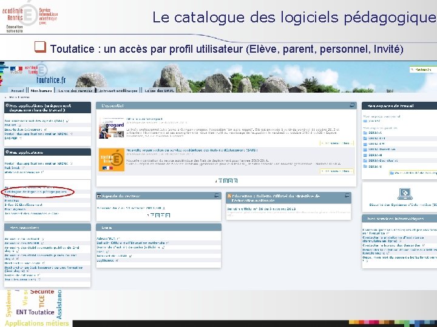Open the Mon Agenda link
The height and width of the screenshot is (327, 437).
15,209
